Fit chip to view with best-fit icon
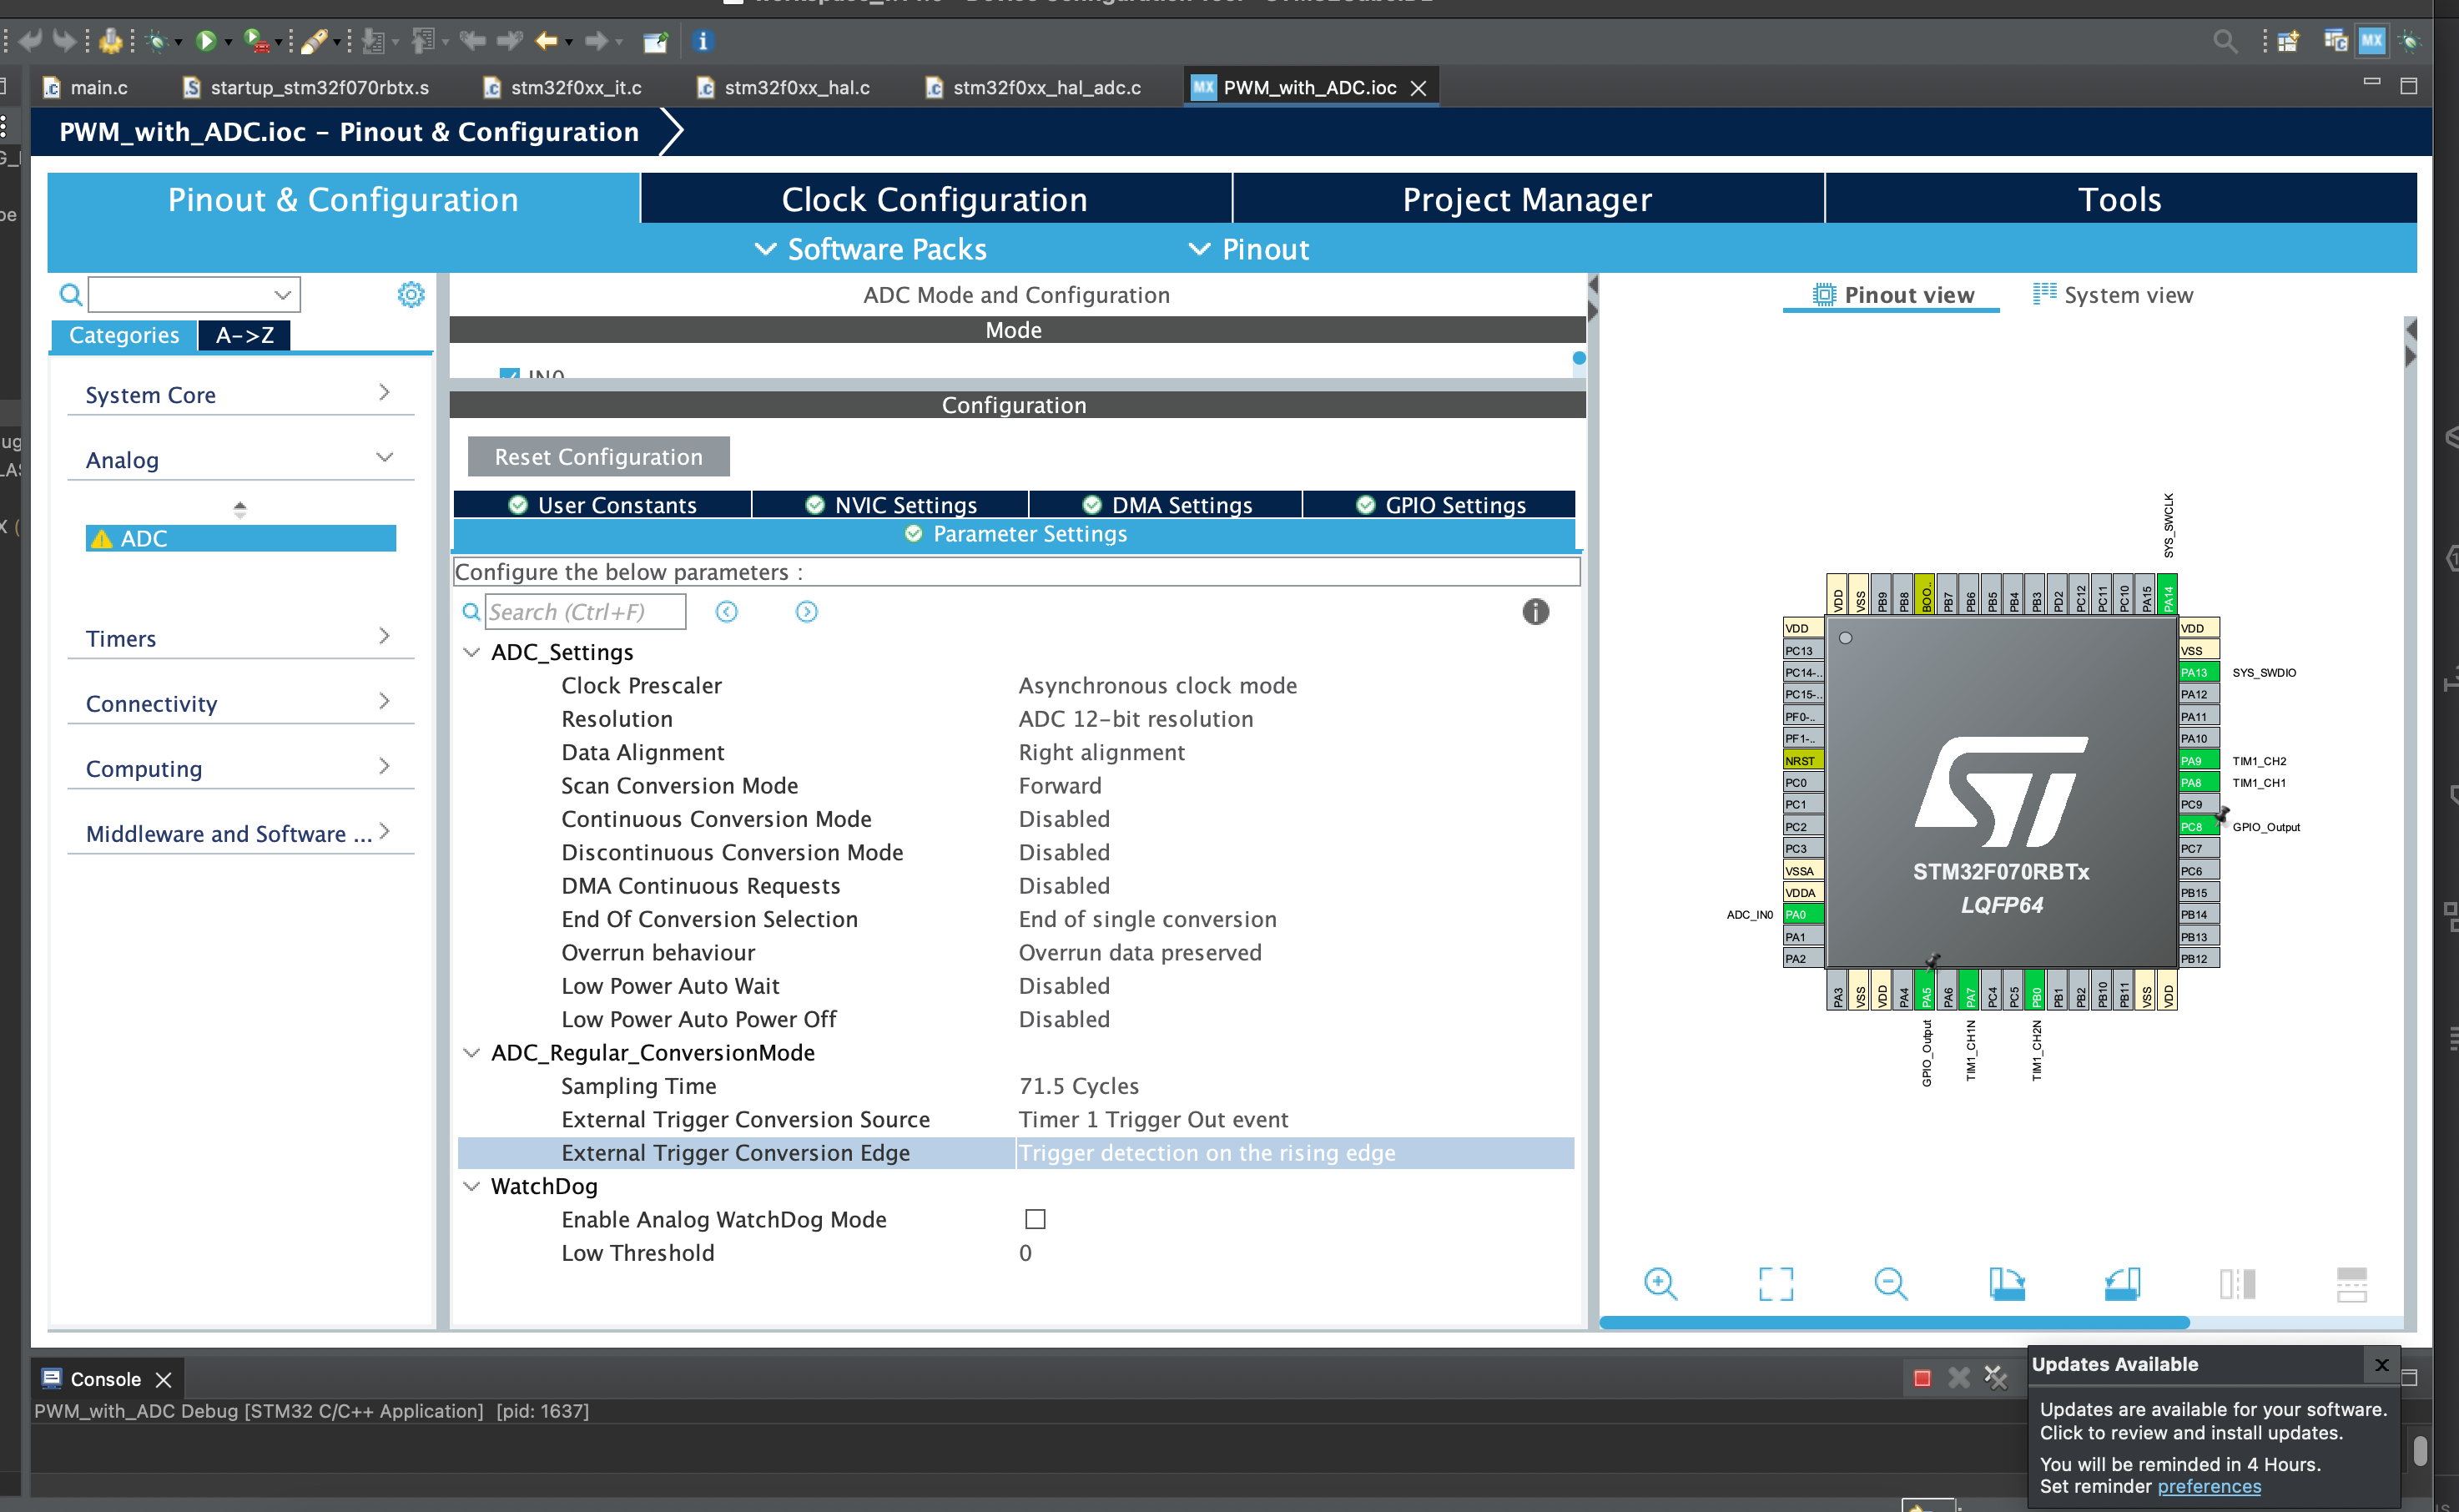 1776,1283
